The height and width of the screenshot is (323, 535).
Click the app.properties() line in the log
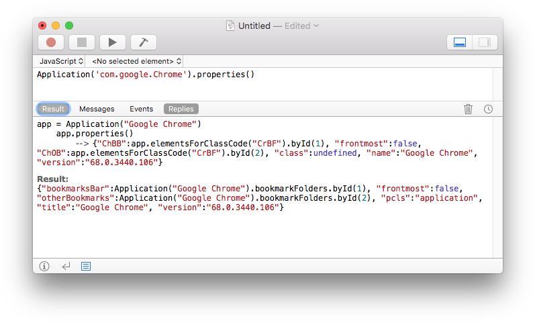[95, 134]
